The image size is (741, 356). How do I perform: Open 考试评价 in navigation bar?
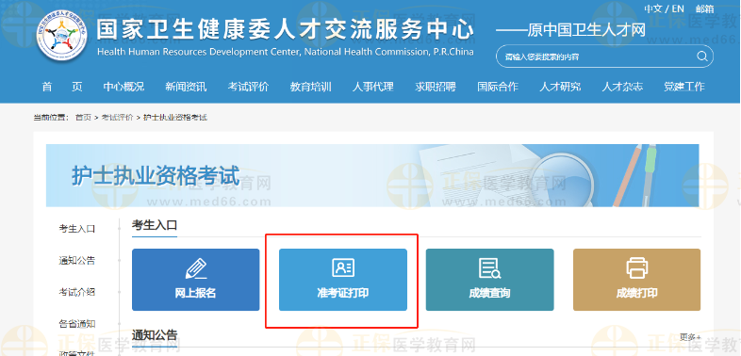248,87
